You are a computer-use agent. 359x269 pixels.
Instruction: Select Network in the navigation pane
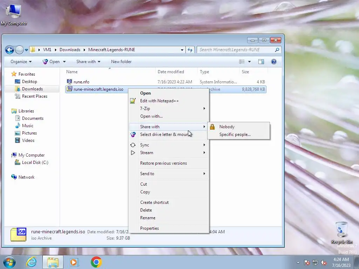[x=26, y=177]
